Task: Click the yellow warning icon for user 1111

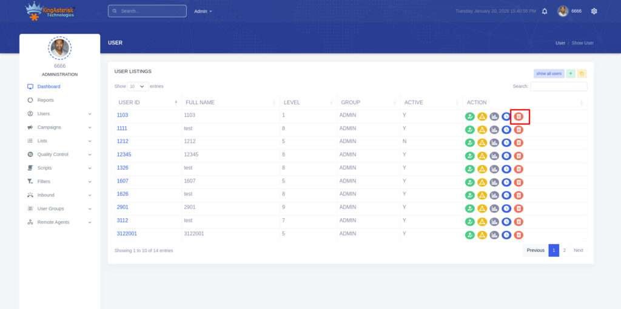Action: pyautogui.click(x=482, y=130)
